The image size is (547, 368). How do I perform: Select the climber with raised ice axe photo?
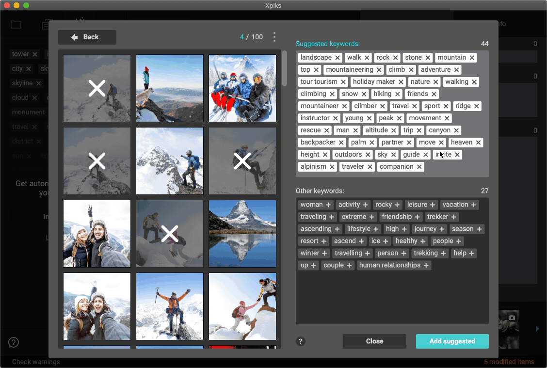[170, 306]
